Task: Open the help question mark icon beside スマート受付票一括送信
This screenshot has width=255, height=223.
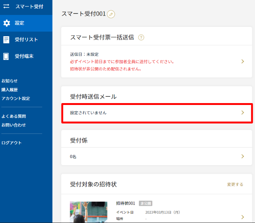Action: [141, 37]
